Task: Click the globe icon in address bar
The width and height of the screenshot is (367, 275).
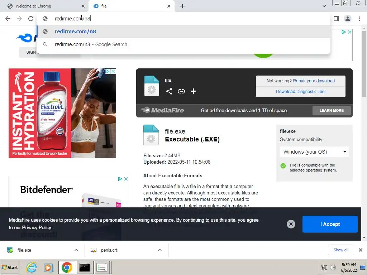Action: 45,19
